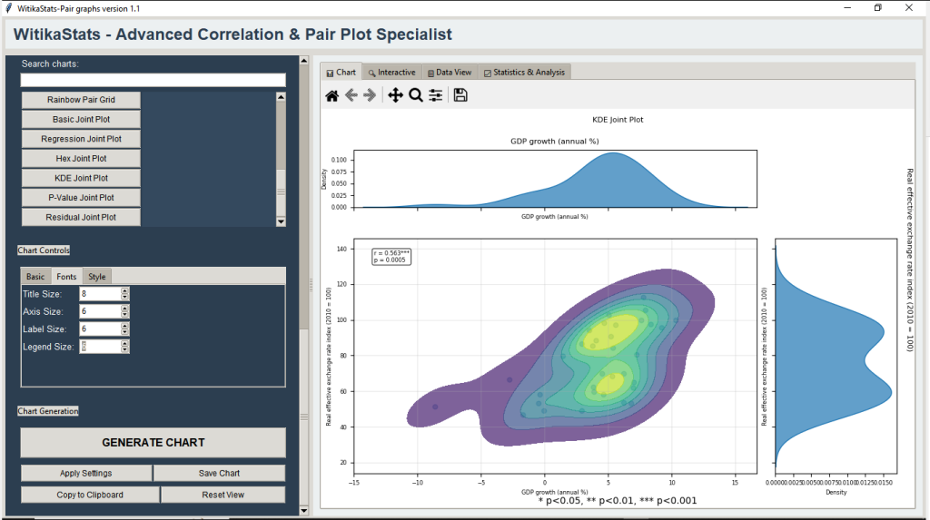
Task: Click Reset View button
Action: point(223,495)
